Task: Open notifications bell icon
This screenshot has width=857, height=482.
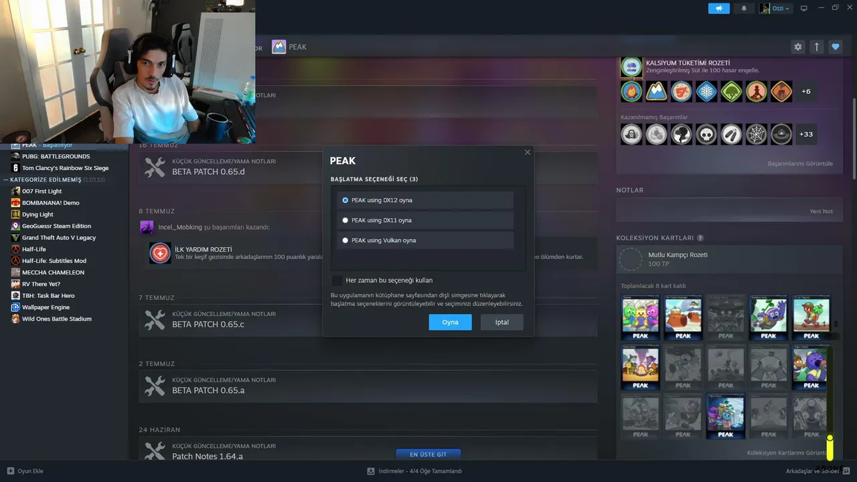Action: coord(744,8)
